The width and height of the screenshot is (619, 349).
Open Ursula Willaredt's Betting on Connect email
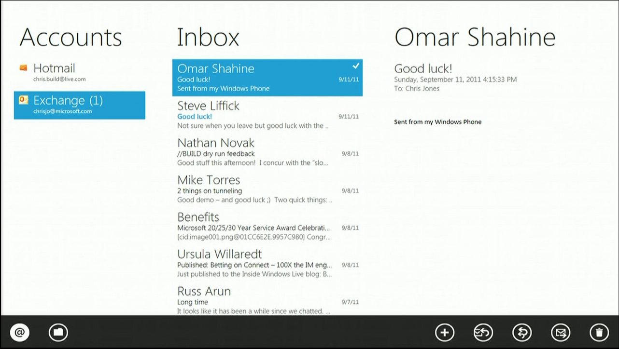click(x=267, y=264)
